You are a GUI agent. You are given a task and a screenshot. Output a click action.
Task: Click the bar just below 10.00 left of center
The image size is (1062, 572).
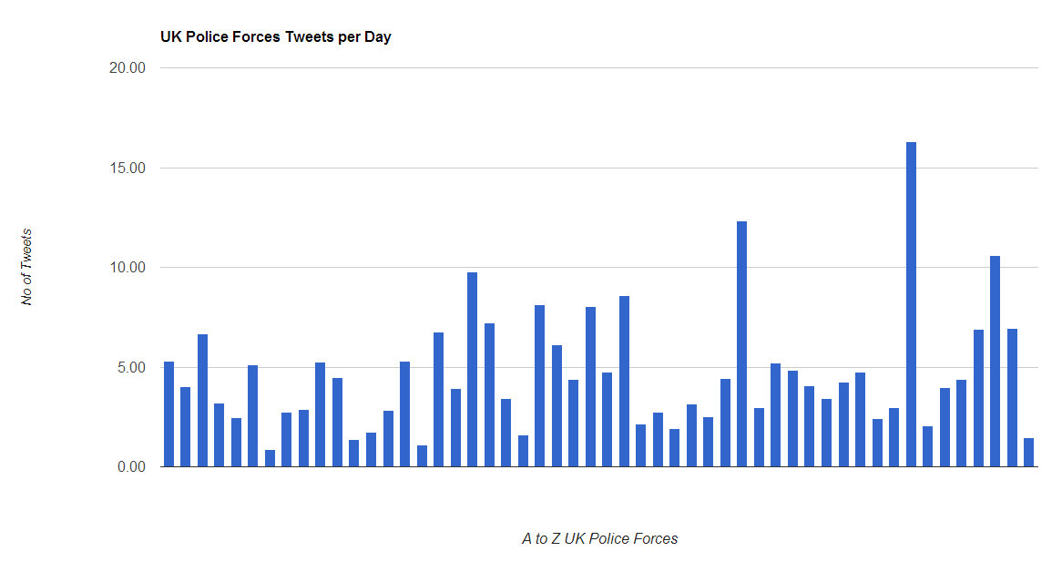point(472,370)
